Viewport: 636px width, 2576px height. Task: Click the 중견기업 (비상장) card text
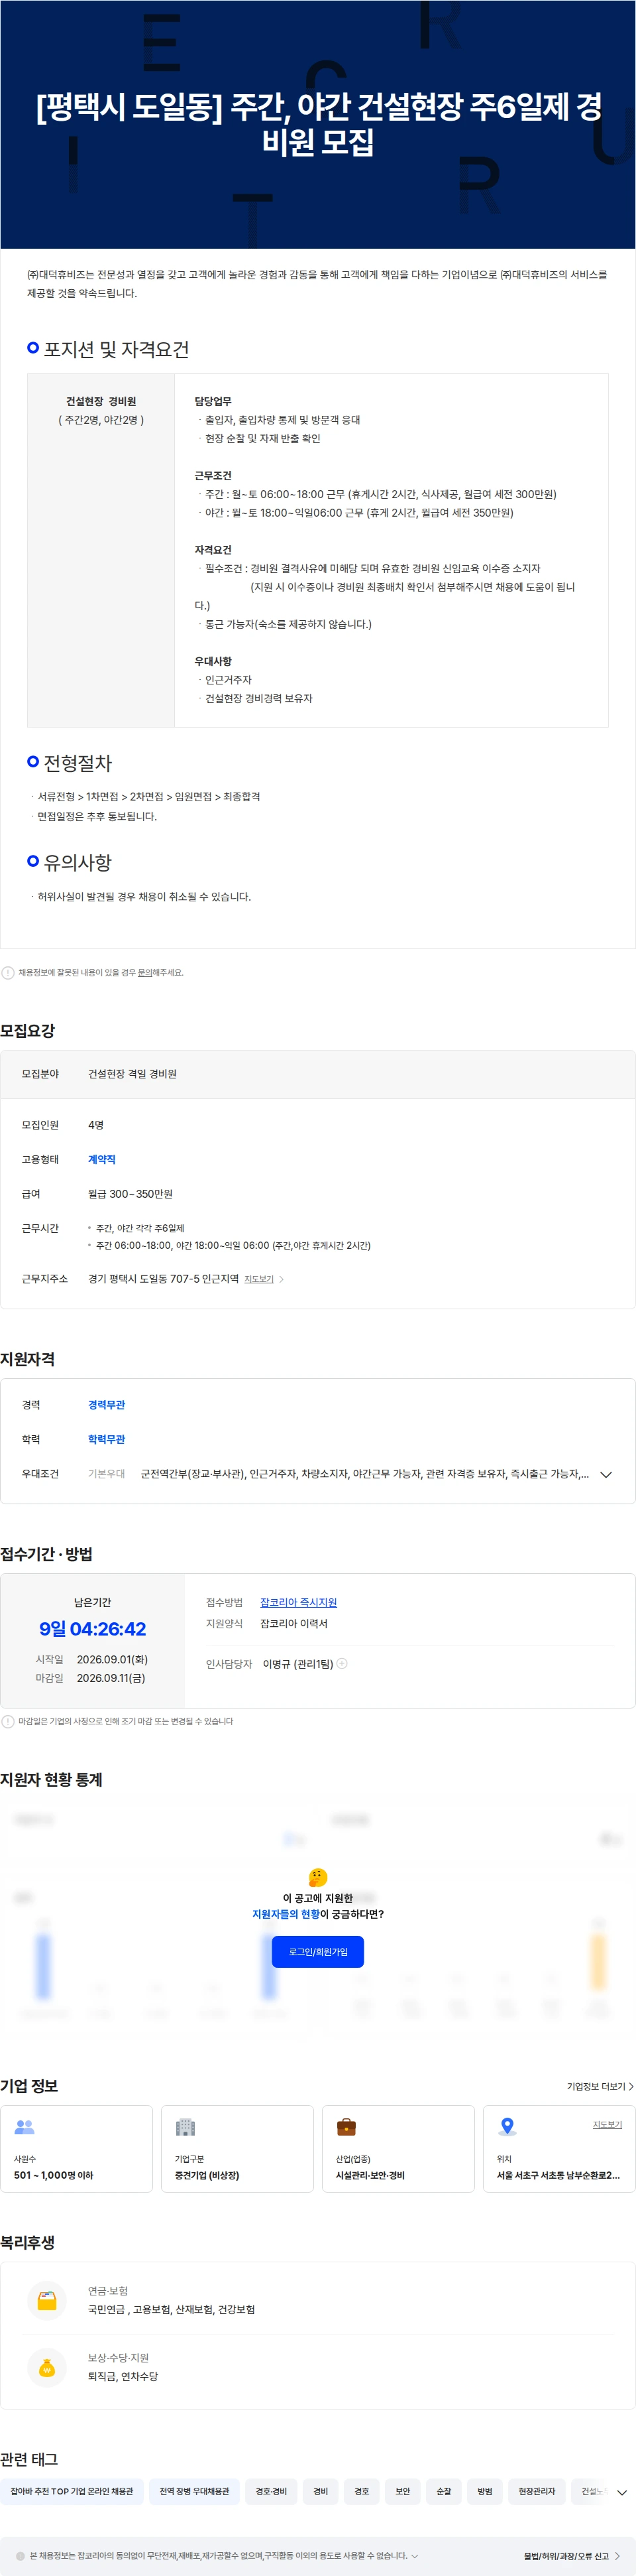[x=207, y=2175]
